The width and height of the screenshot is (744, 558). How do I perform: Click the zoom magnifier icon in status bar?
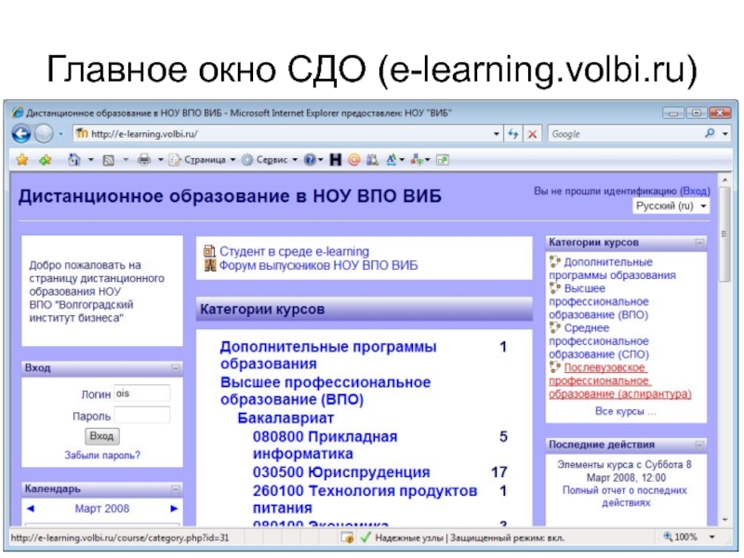click(x=667, y=537)
